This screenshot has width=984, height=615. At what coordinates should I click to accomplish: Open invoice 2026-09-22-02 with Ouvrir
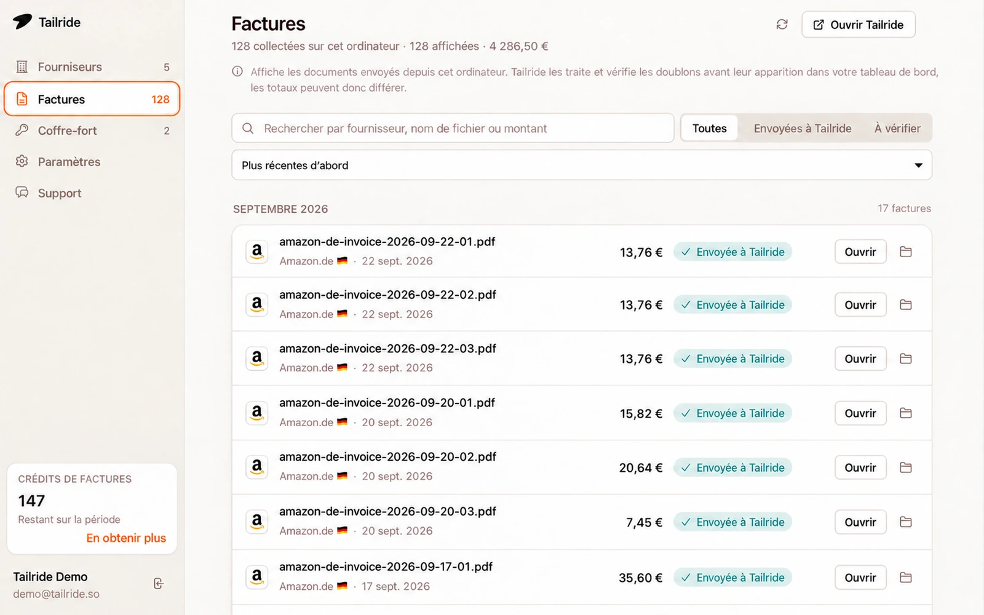click(x=860, y=304)
